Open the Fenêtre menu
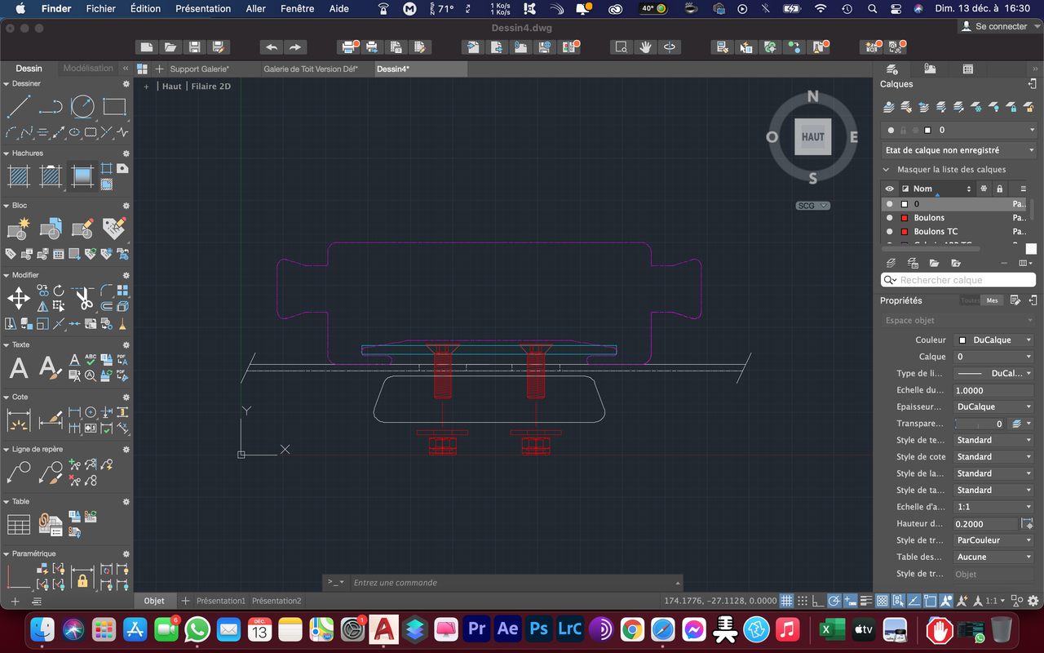 pos(296,9)
